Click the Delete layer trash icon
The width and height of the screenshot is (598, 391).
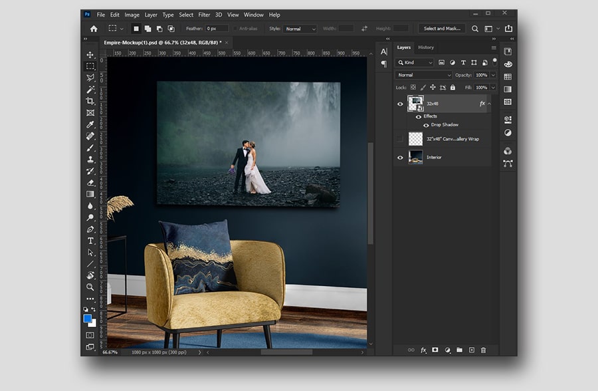(x=483, y=350)
